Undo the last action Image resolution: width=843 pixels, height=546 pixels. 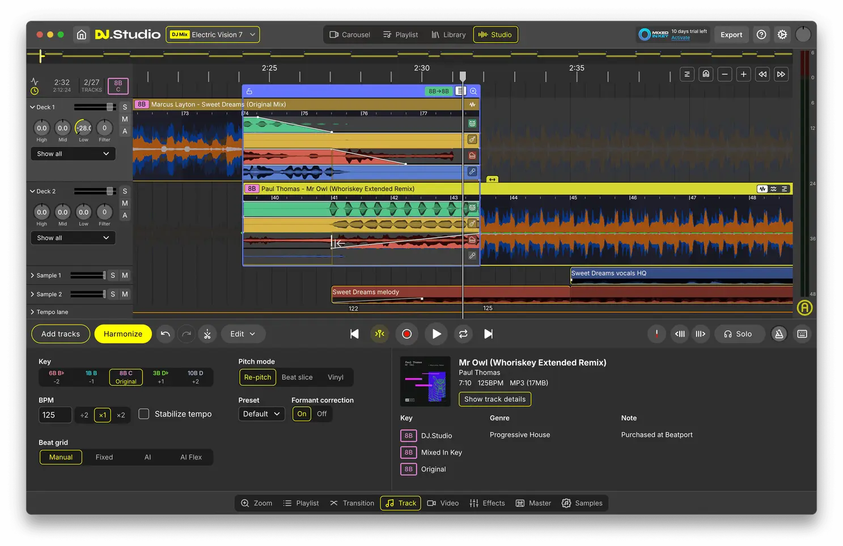pos(165,334)
